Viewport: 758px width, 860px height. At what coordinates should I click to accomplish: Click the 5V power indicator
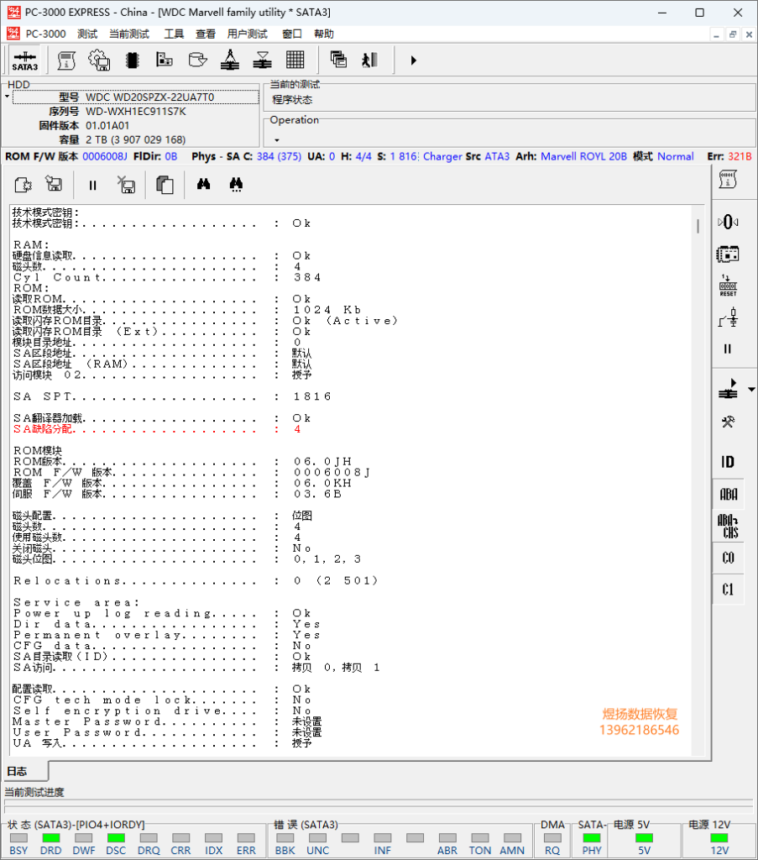click(644, 838)
